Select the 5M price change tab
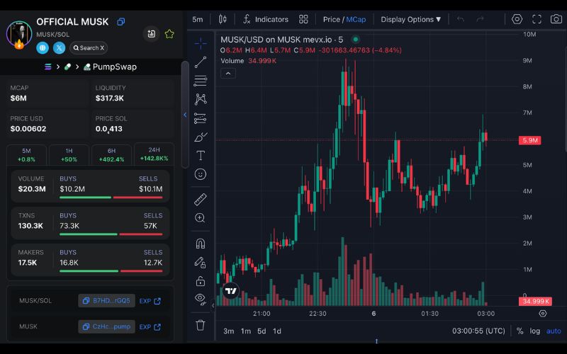 pyautogui.click(x=26, y=154)
